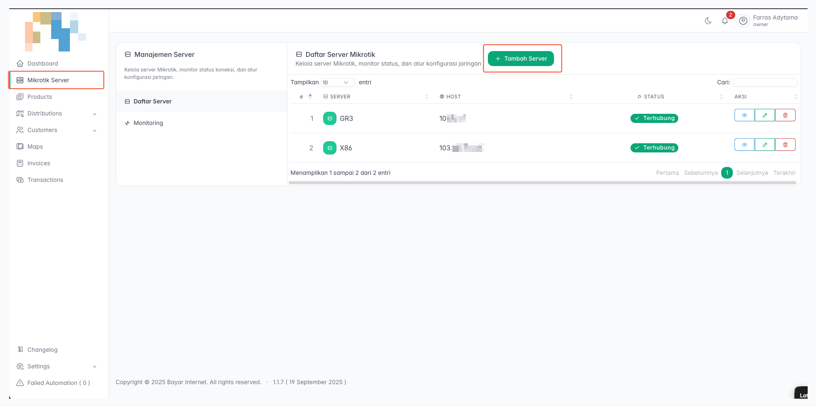Screen dimensions: 816x407
Task: Open the entries per page dropdown
Action: click(337, 82)
